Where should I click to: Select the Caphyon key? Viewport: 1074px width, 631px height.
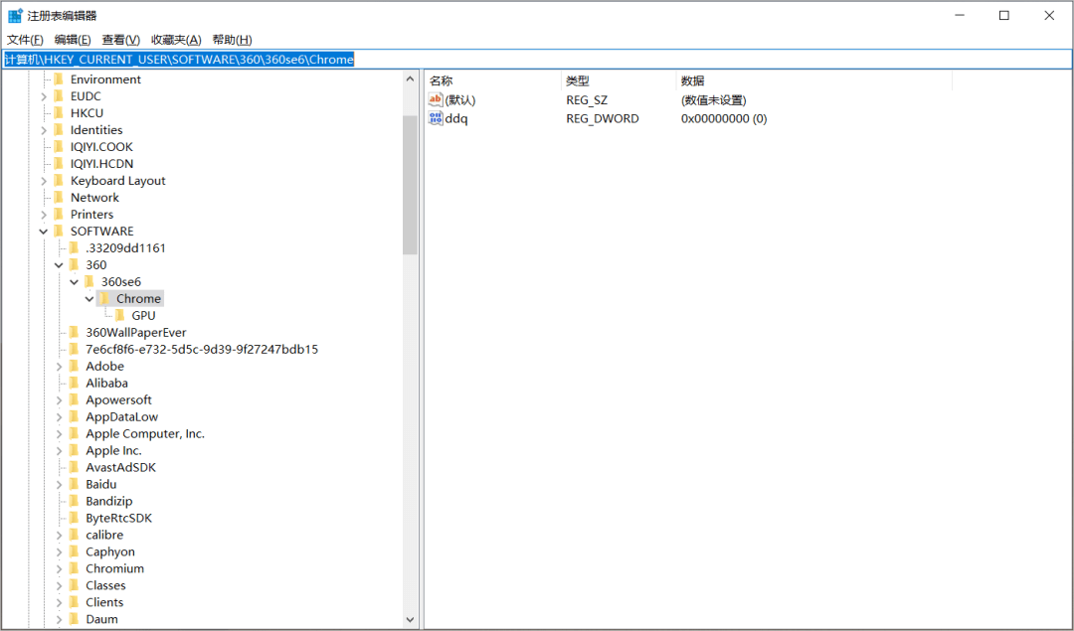(x=110, y=552)
